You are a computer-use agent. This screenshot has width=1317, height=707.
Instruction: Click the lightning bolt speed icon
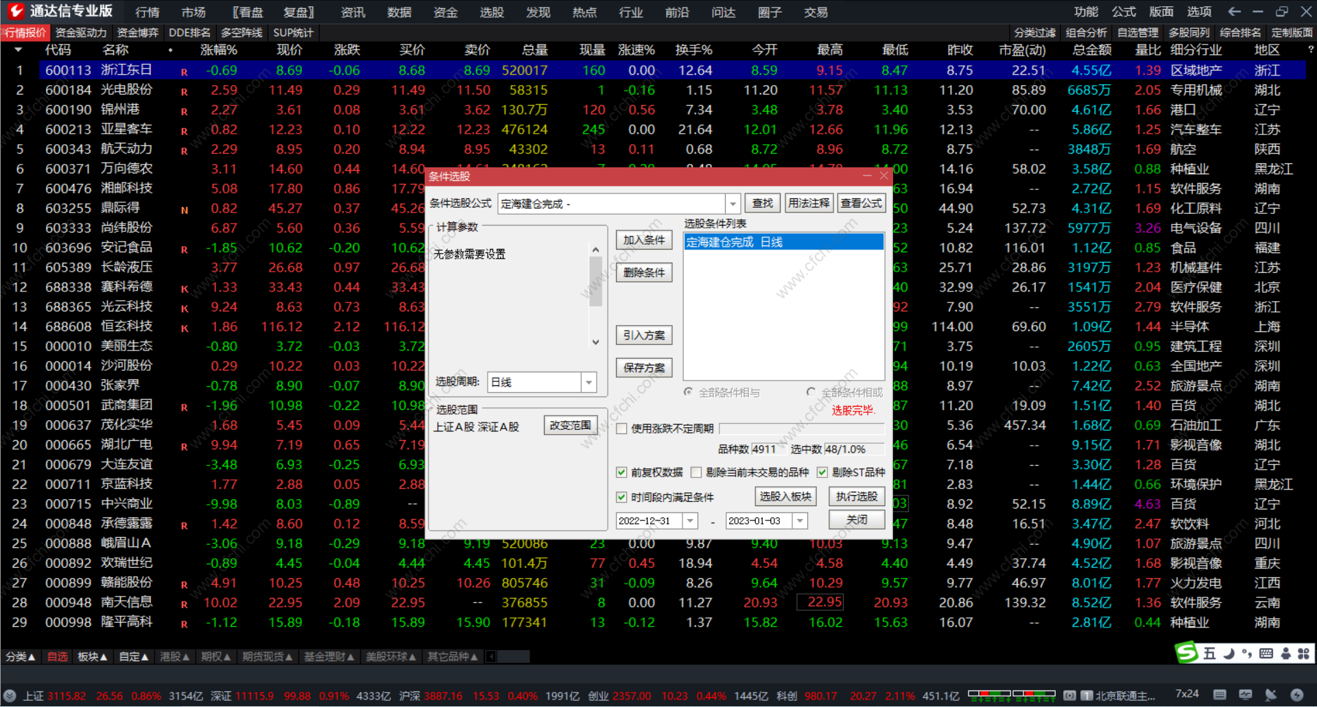[x=1296, y=695]
